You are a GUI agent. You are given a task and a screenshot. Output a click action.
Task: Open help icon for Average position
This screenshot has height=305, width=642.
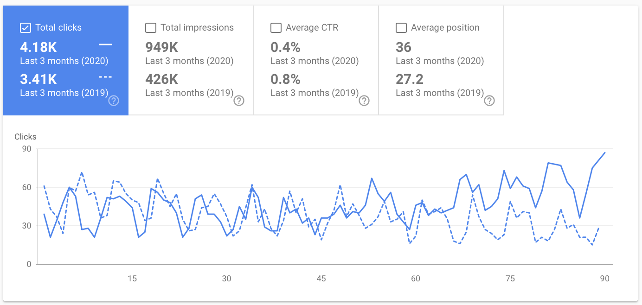pyautogui.click(x=489, y=100)
